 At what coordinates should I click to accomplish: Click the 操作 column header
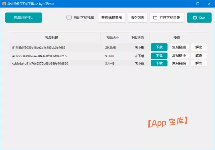(177, 37)
